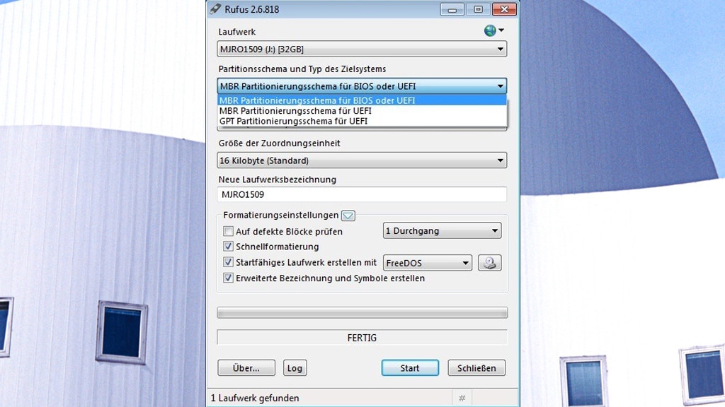Click the Rufus 2.6.818 title text

coord(251,9)
